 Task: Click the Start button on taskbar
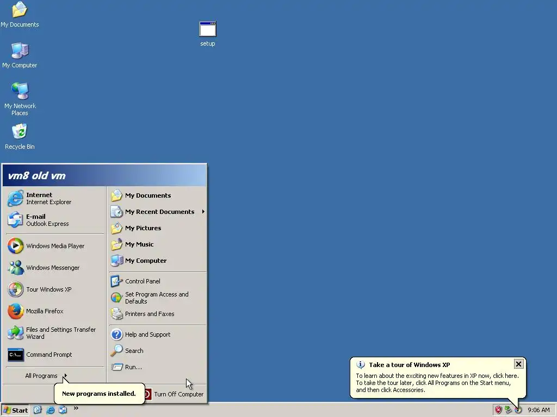[x=15, y=410]
